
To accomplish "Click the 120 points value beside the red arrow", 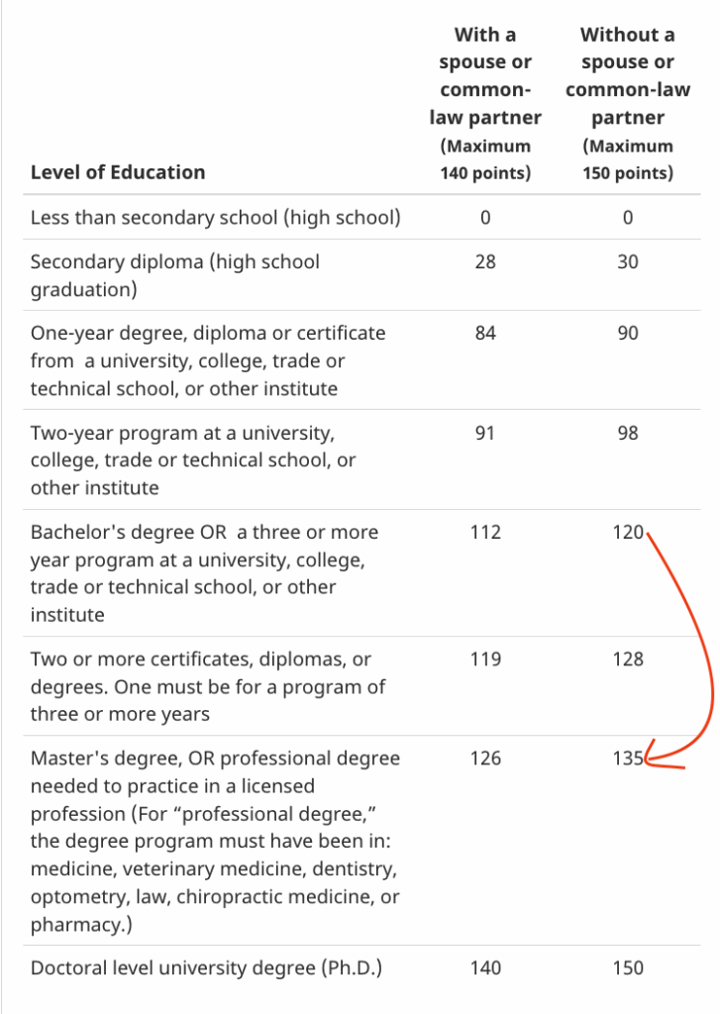I will click(628, 532).
